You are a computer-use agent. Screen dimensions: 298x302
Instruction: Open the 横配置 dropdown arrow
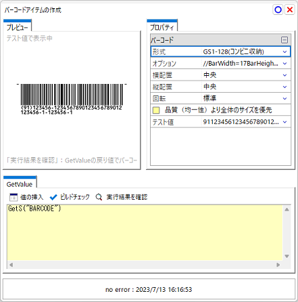(284, 75)
